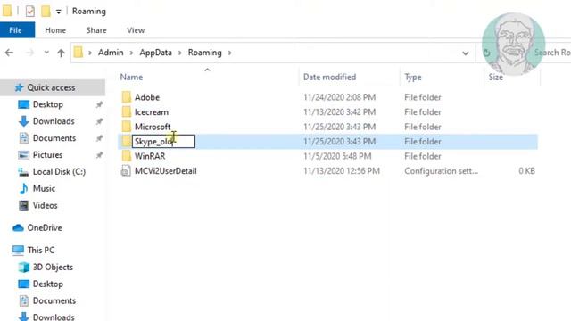
Task: Sort files by Name column
Action: tap(131, 78)
